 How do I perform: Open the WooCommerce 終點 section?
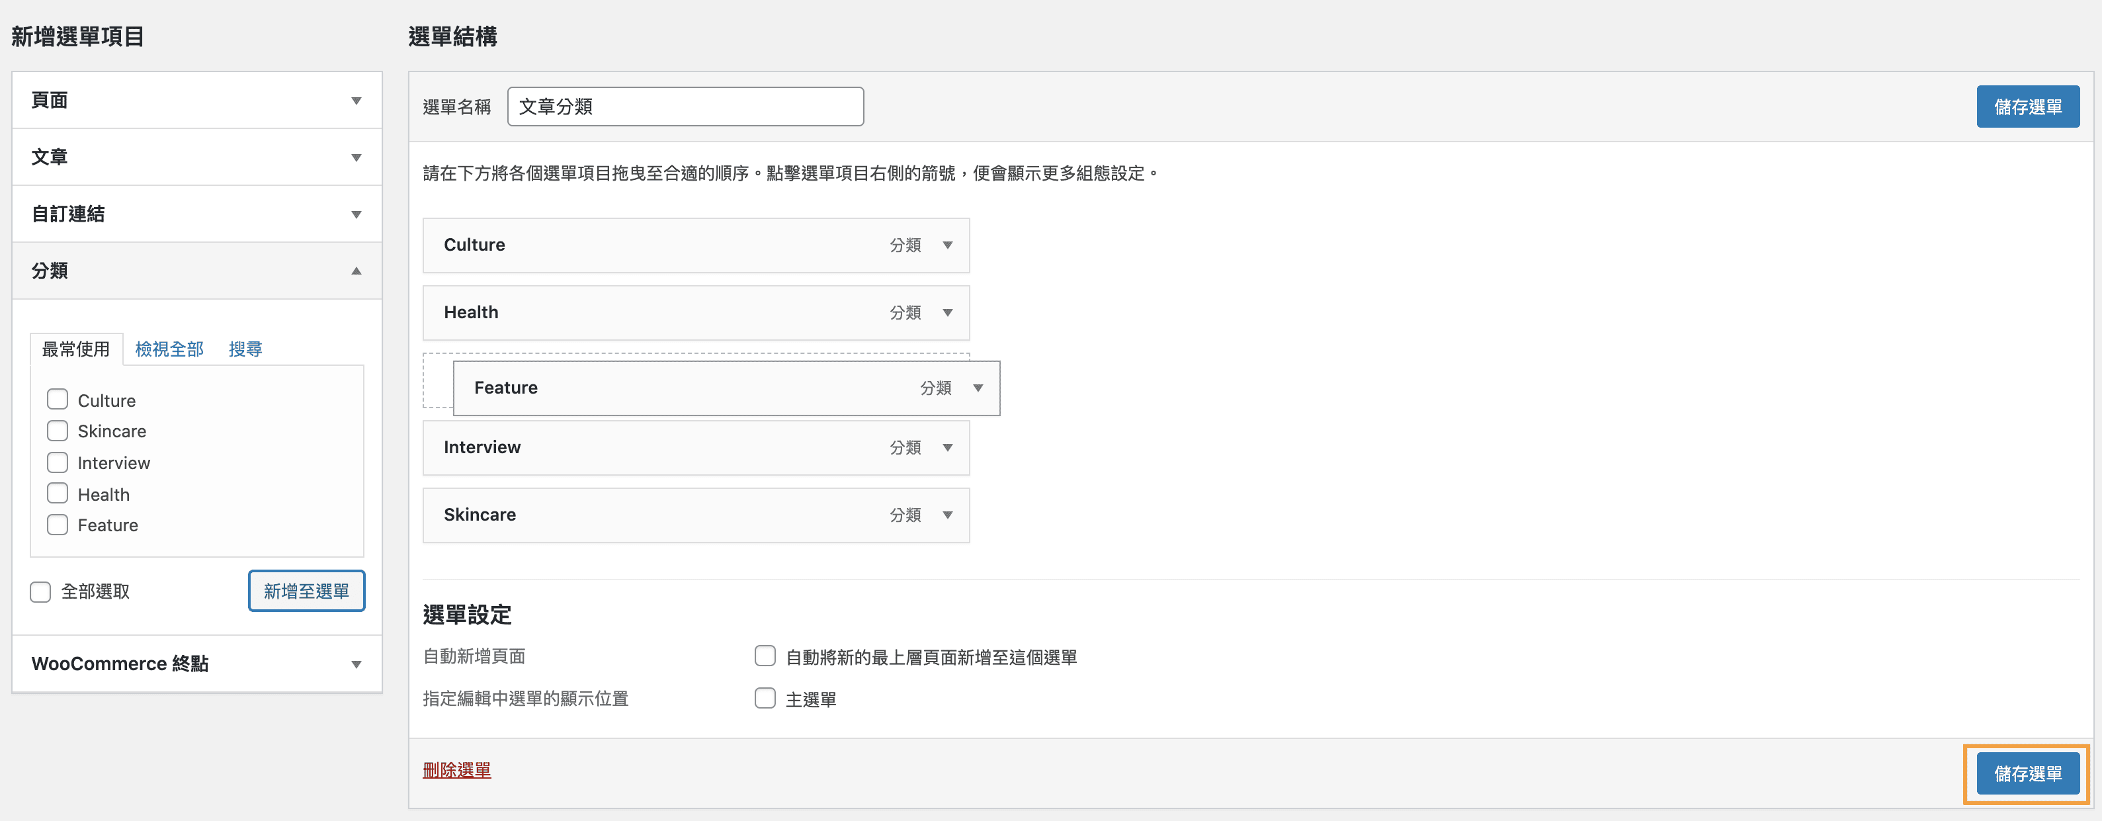click(356, 664)
